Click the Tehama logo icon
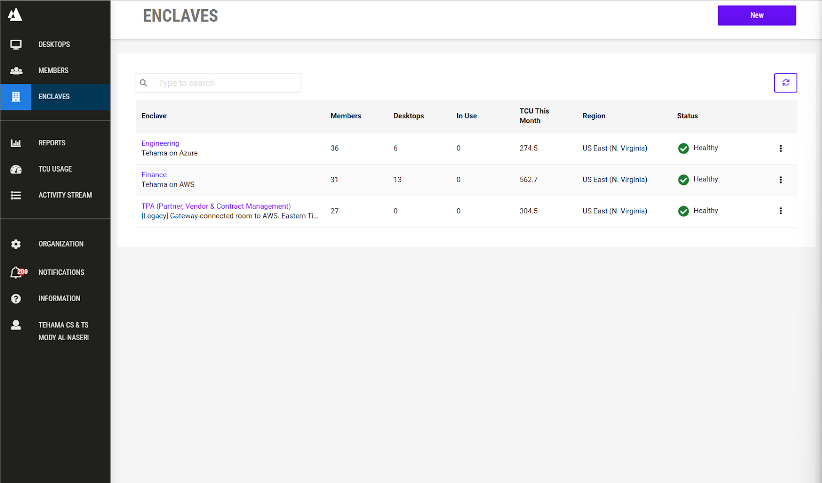The image size is (822, 483). [x=15, y=15]
